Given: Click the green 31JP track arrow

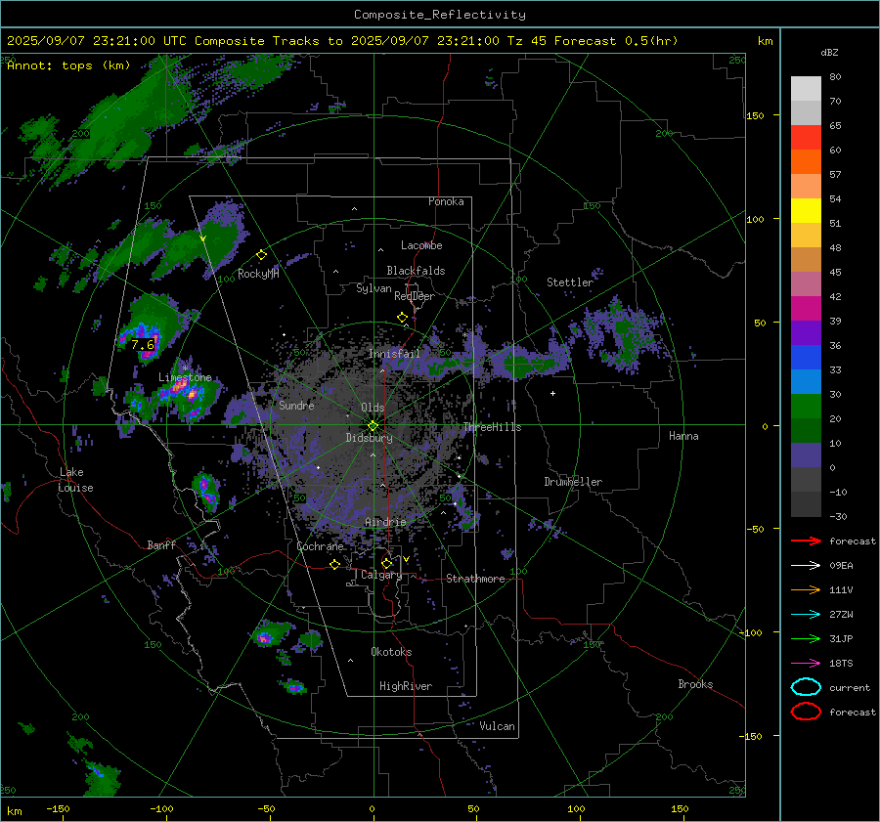Looking at the screenshot, I should click(806, 638).
